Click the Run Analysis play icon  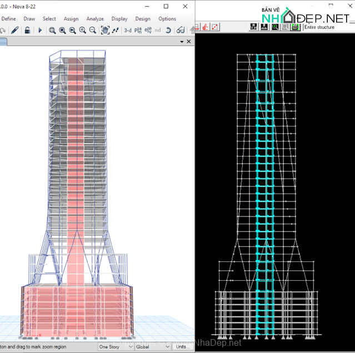pos(40,30)
